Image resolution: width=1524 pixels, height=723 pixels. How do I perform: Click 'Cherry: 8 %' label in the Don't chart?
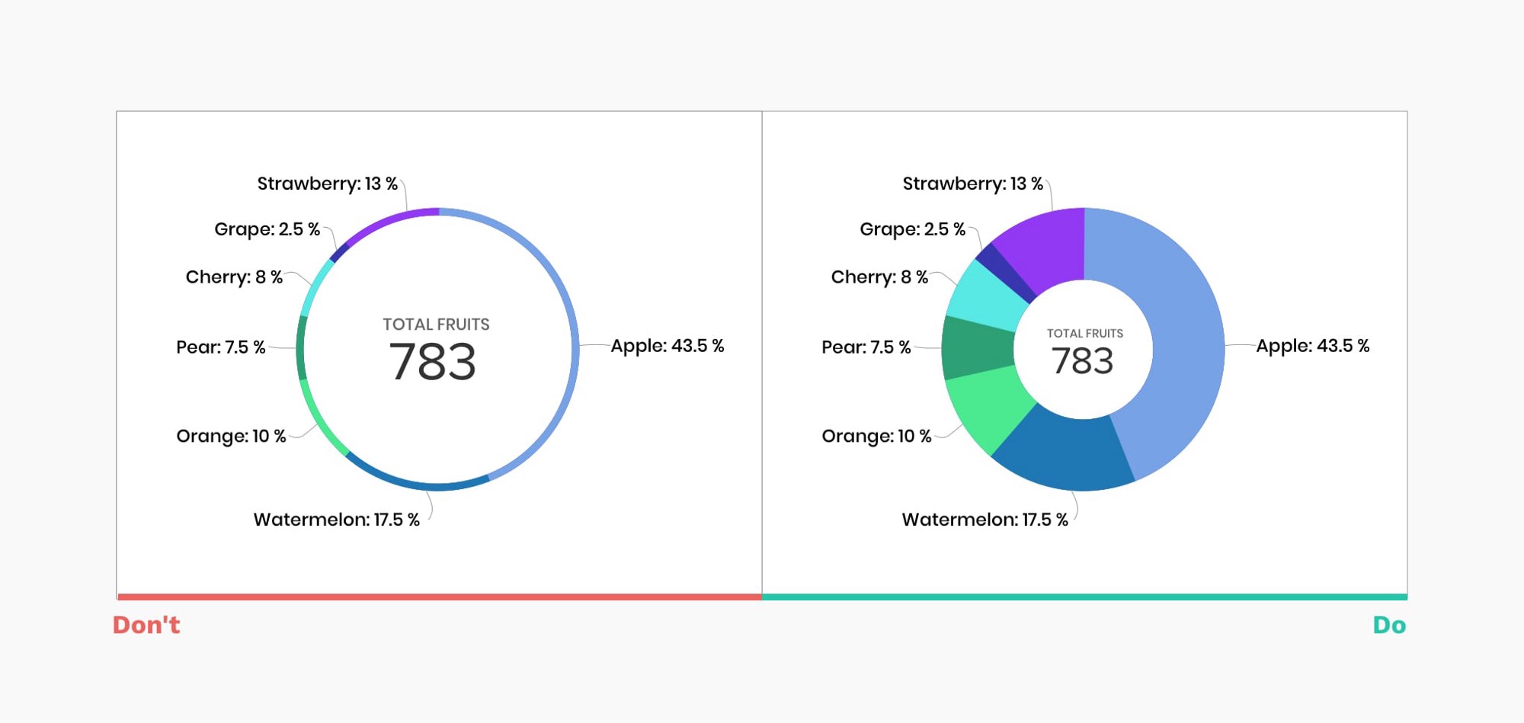(x=234, y=277)
